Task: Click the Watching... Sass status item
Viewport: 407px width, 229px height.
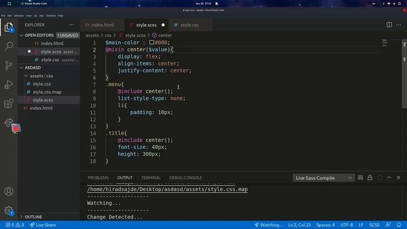Action: coord(268,225)
